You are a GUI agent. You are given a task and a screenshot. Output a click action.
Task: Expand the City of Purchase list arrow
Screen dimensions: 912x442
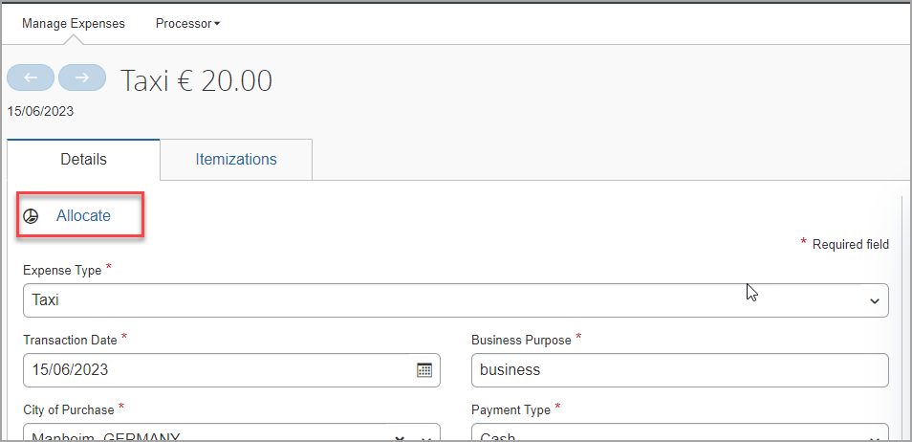pyautogui.click(x=425, y=438)
